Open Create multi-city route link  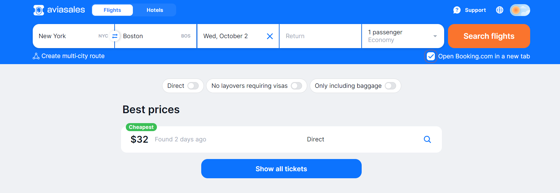pos(69,56)
